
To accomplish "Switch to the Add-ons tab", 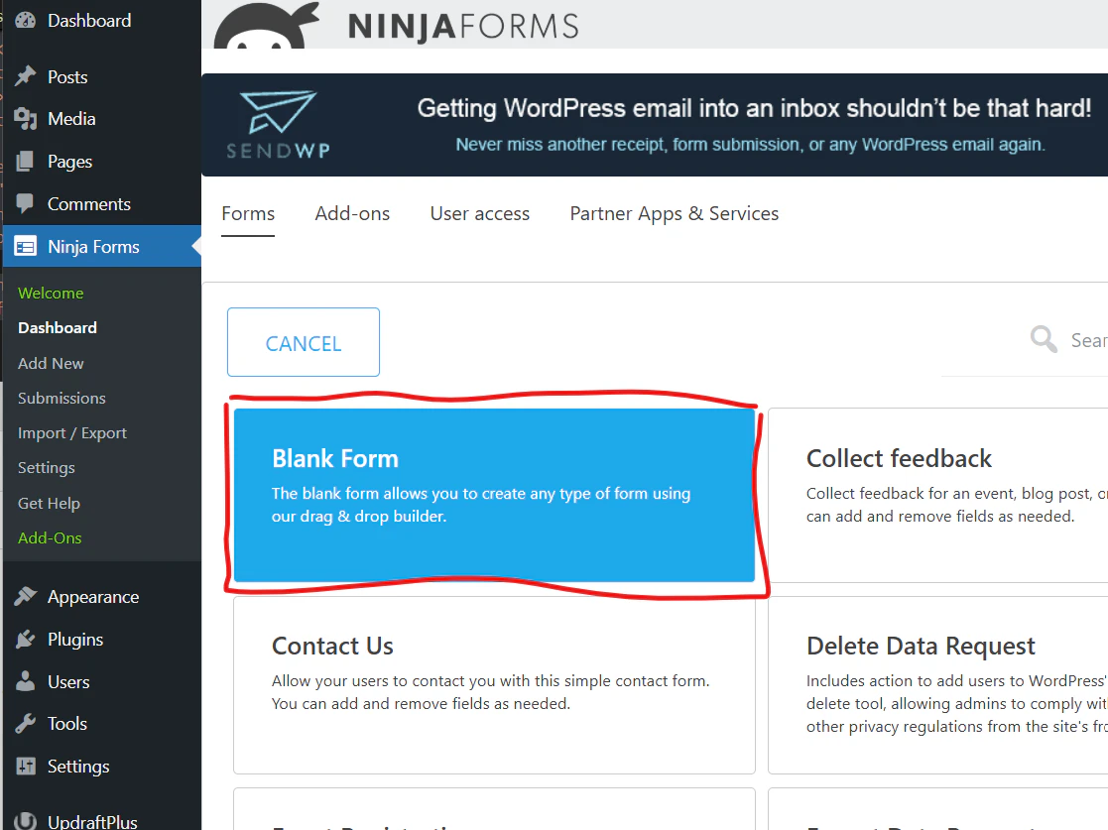I will click(x=352, y=213).
